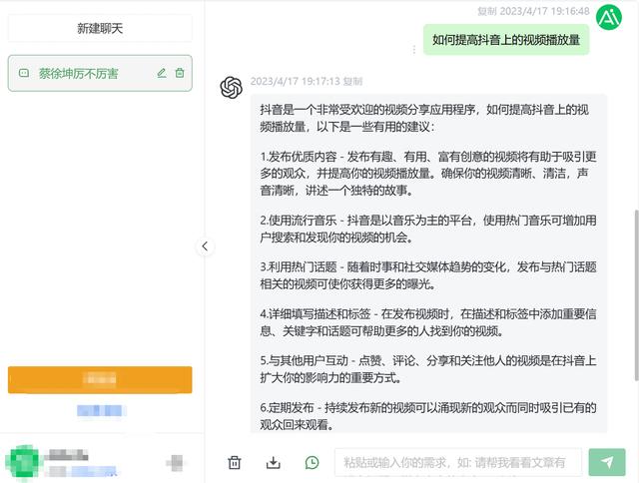Click the chat bubble icon beside 蔡徐坤厉不厉害
Screen dimensions: 639x483
click(x=23, y=73)
